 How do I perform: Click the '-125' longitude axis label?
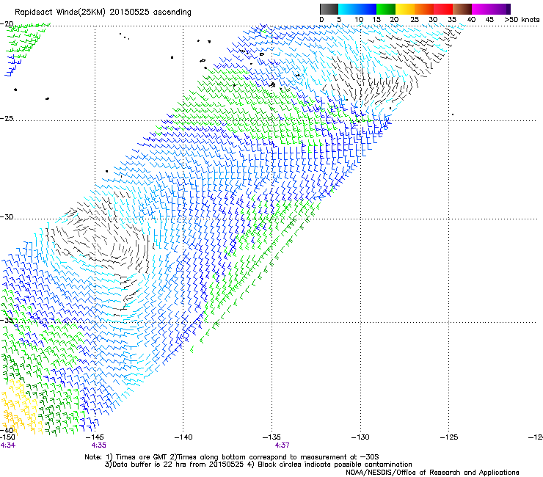point(449,437)
